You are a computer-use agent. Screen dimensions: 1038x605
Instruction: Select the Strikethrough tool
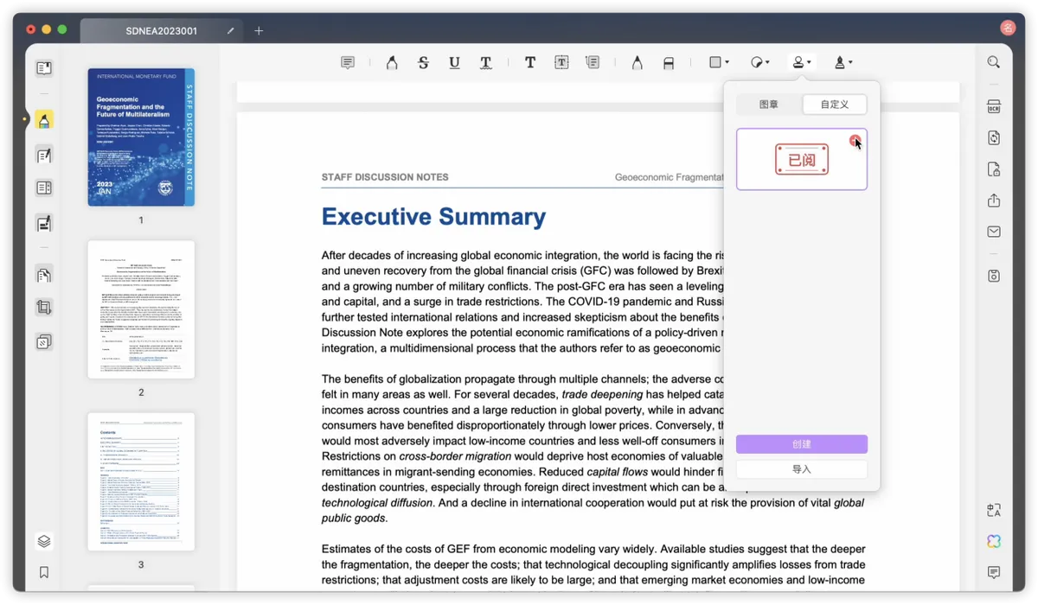coord(423,62)
